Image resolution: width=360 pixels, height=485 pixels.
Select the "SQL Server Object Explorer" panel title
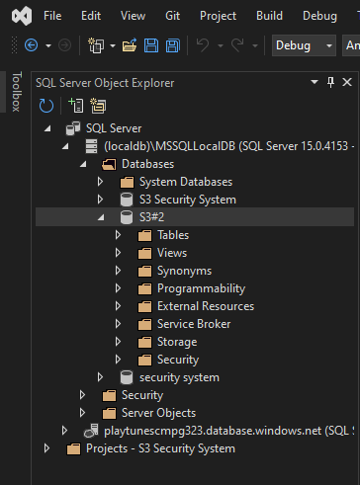(105, 83)
